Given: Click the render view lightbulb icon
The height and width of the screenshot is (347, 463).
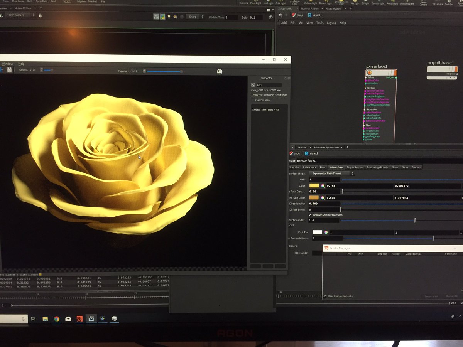Looking at the screenshot, I should coord(169,17).
